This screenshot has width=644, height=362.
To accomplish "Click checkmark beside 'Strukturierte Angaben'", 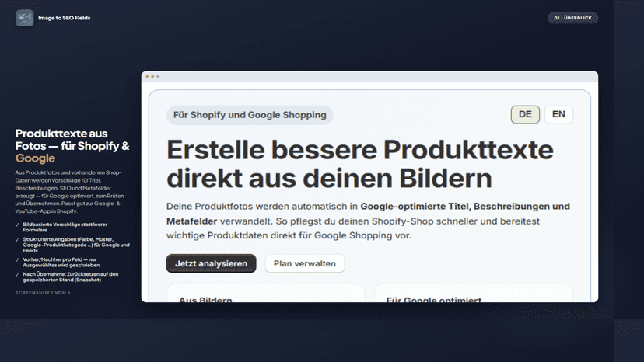I will click(17, 239).
